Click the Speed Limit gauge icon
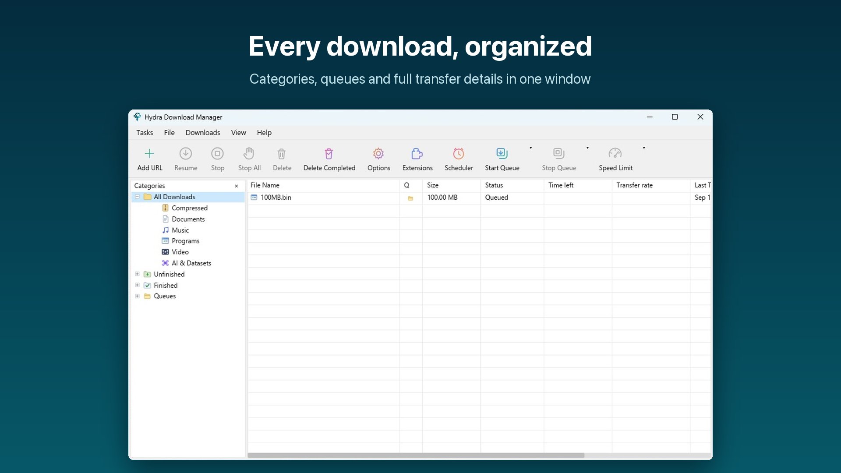841x473 pixels. point(615,154)
